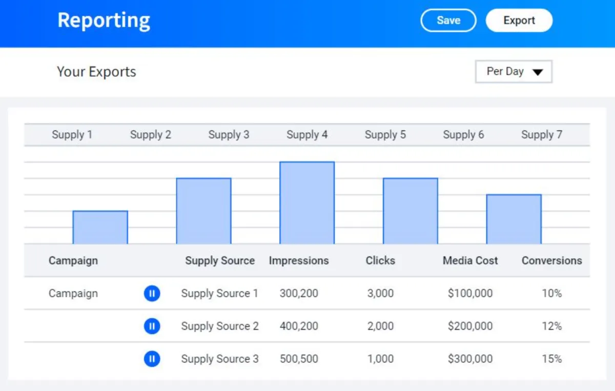Screen dimensions: 615x391
Task: Open the Per Day dropdown
Action: click(x=513, y=72)
